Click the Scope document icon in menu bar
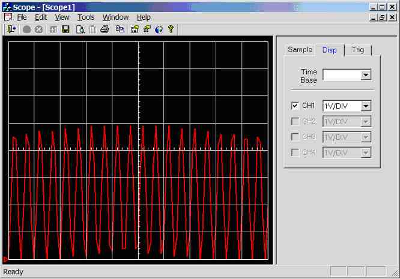The height and width of the screenshot is (279, 400). 8,17
